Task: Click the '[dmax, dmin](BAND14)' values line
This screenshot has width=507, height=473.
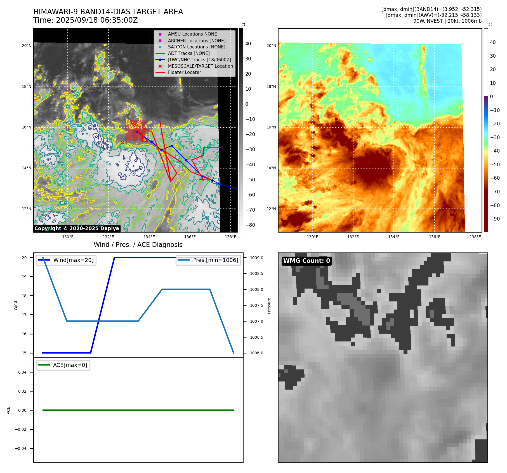Action: (431, 9)
